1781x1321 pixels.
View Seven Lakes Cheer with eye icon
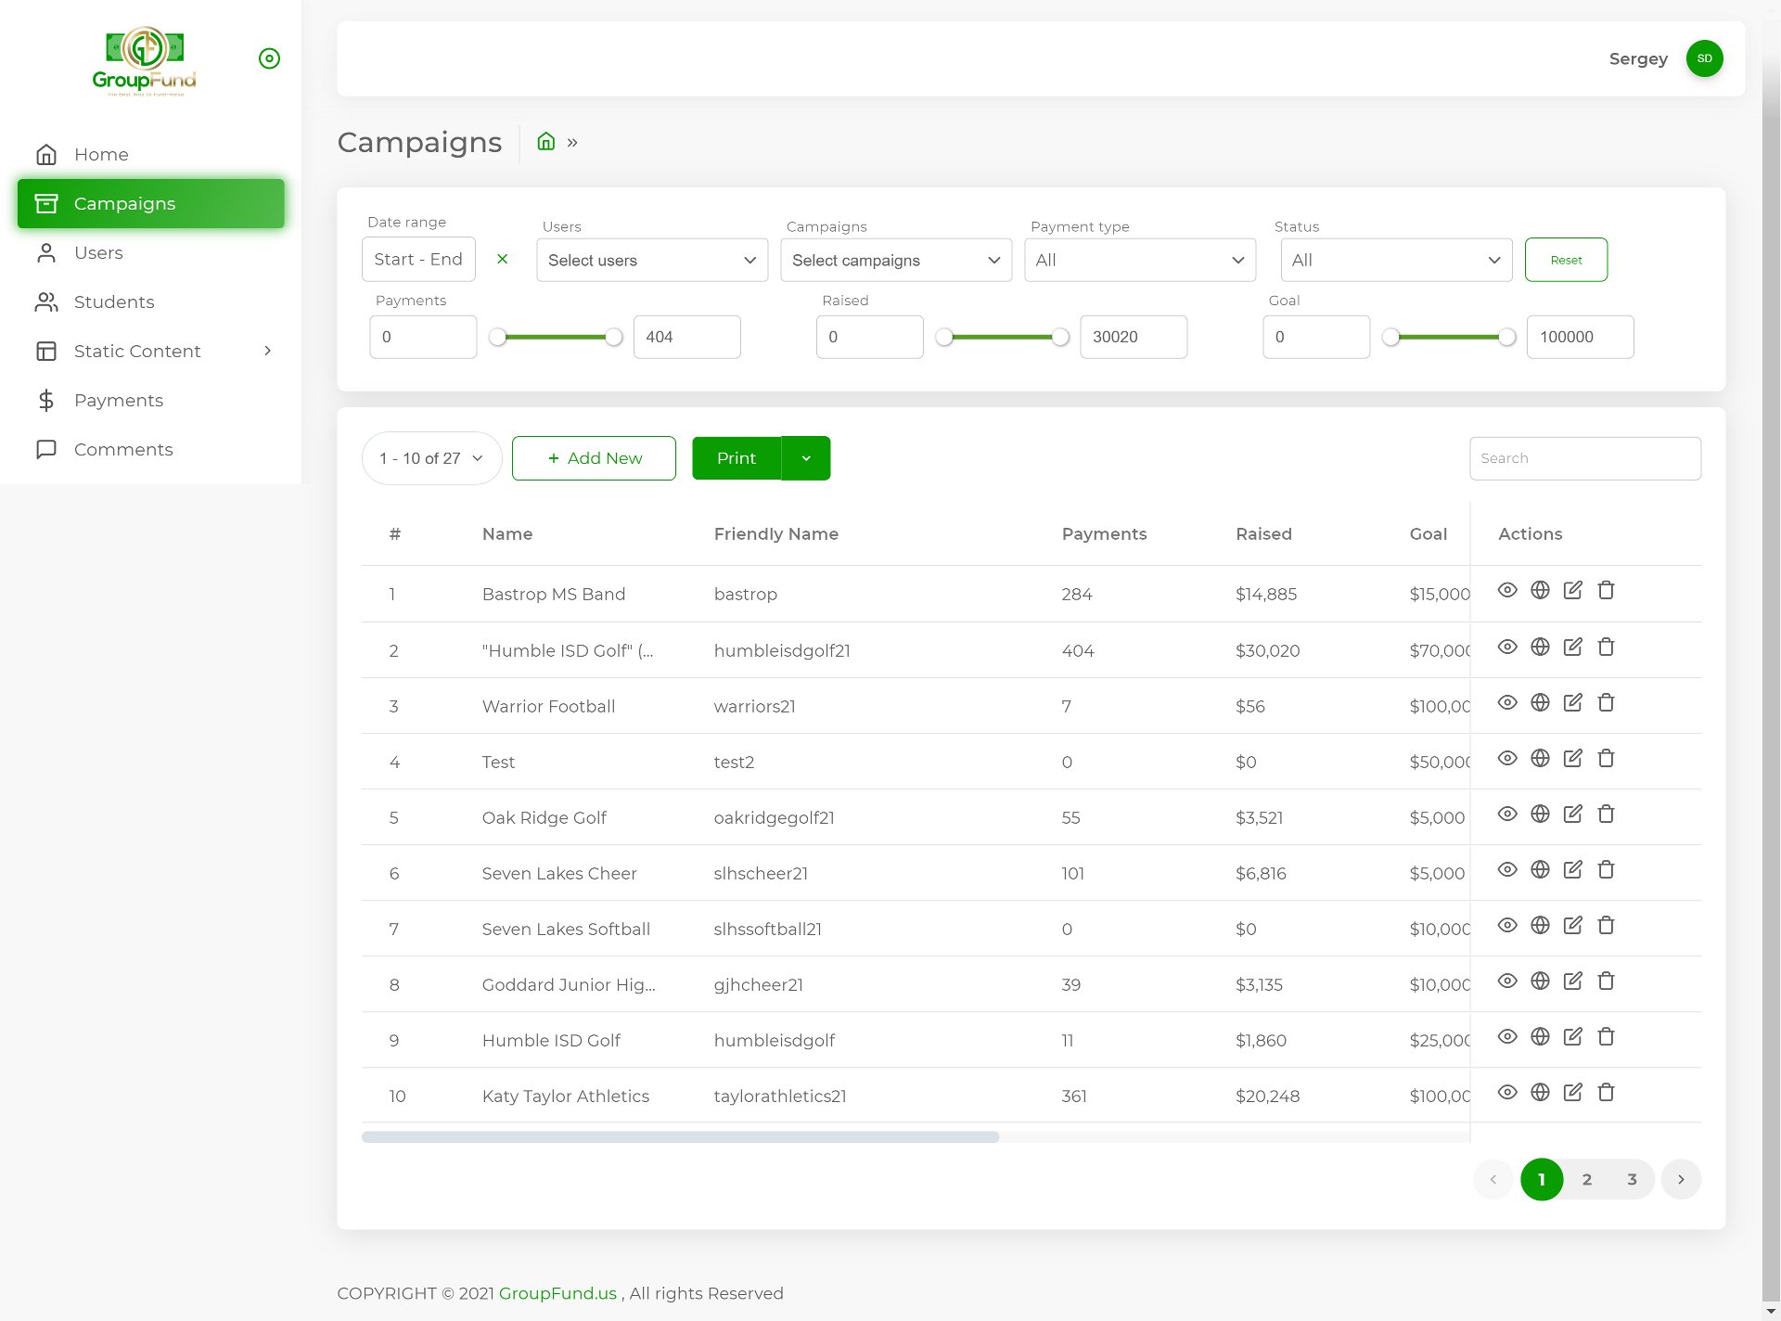pyautogui.click(x=1507, y=869)
